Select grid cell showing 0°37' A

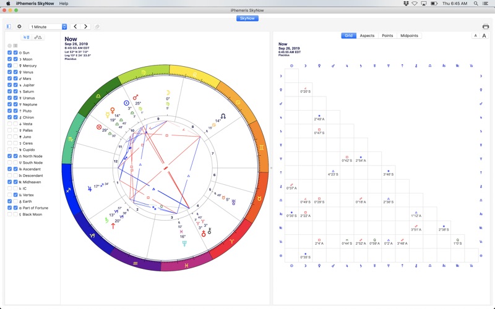click(x=291, y=187)
